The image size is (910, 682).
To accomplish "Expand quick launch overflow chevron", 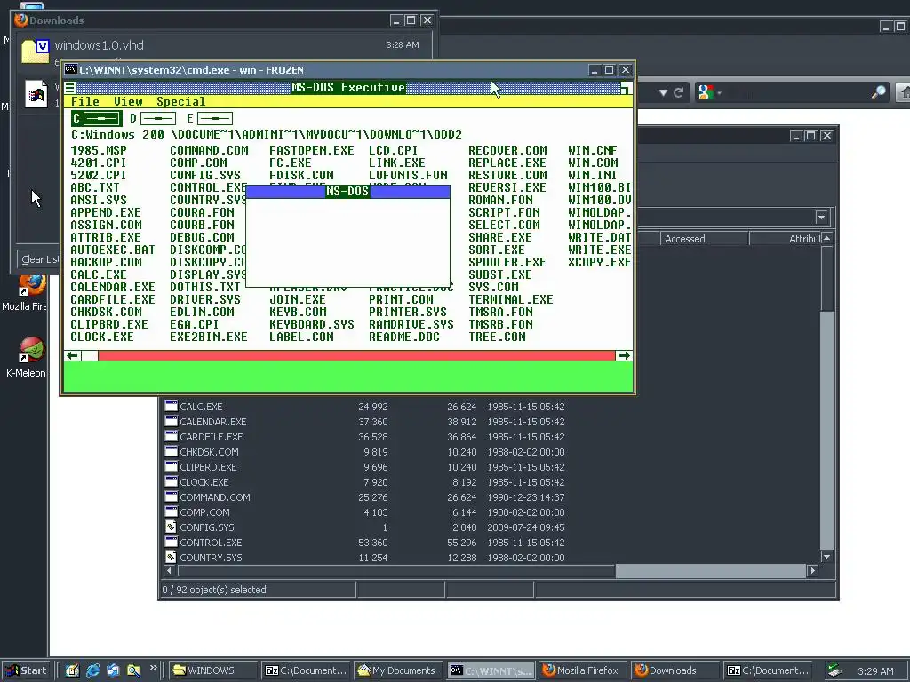I will click(x=154, y=668).
